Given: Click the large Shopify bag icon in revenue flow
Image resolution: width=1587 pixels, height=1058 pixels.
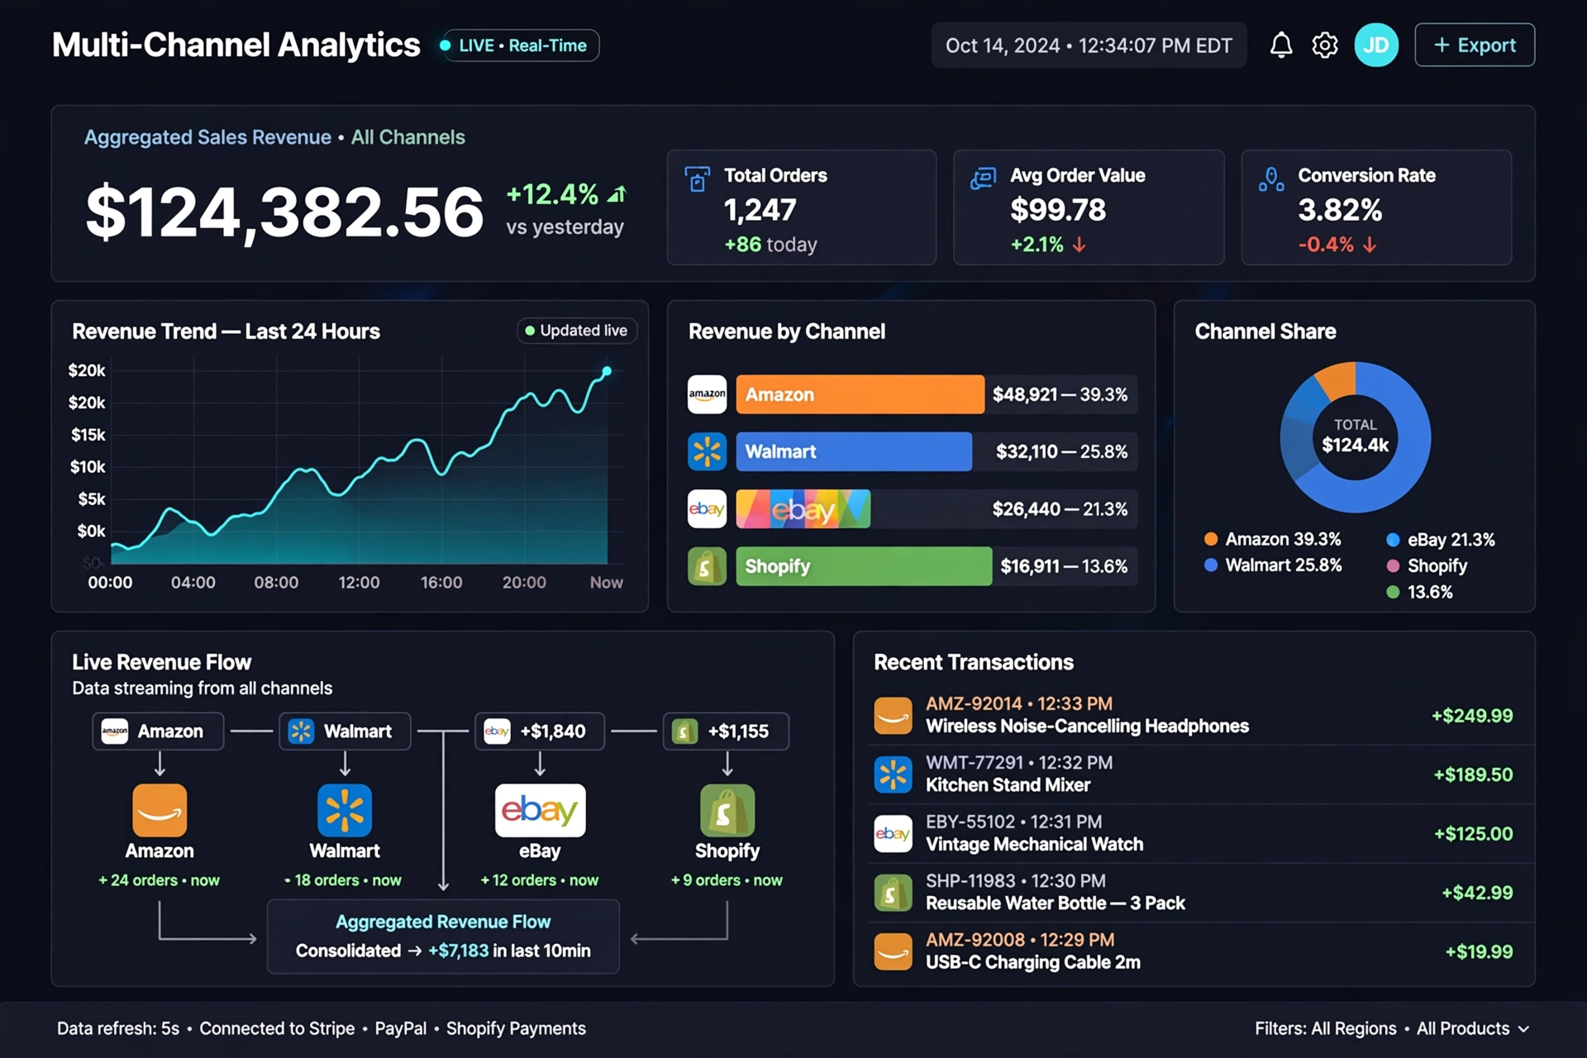Looking at the screenshot, I should coord(727,810).
